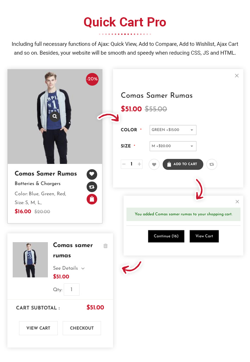
Task: Click the quick view magnifier icon on product image
Action: 55,116
